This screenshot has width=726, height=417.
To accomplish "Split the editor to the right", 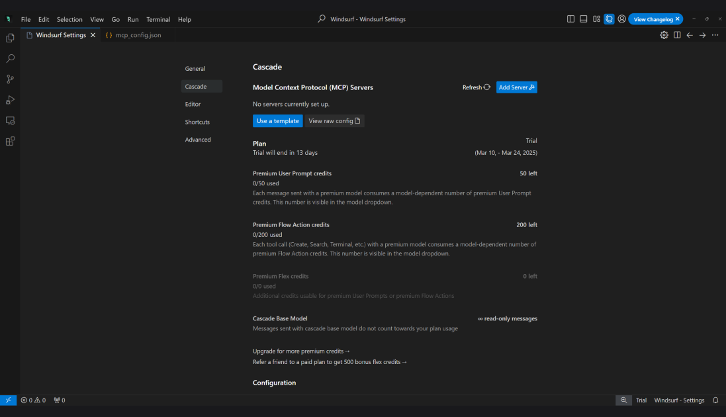I will pos(677,35).
